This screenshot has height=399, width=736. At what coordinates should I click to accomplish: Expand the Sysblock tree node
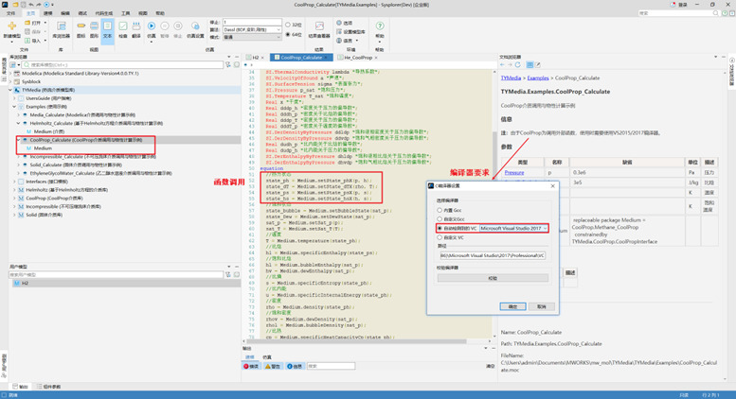[x=10, y=81]
